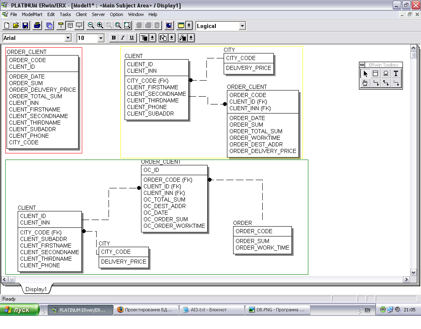Toggle Italic text formatting
Viewport: 421px width, 329px height.
pos(123,38)
